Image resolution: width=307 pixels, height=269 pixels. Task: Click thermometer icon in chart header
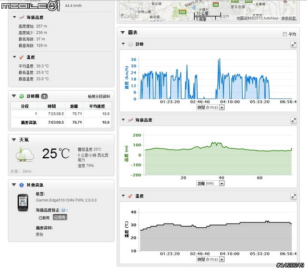pyautogui.click(x=130, y=196)
